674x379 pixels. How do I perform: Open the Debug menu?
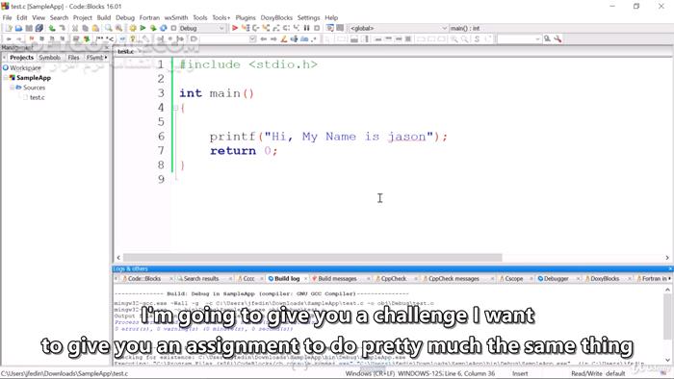125,17
